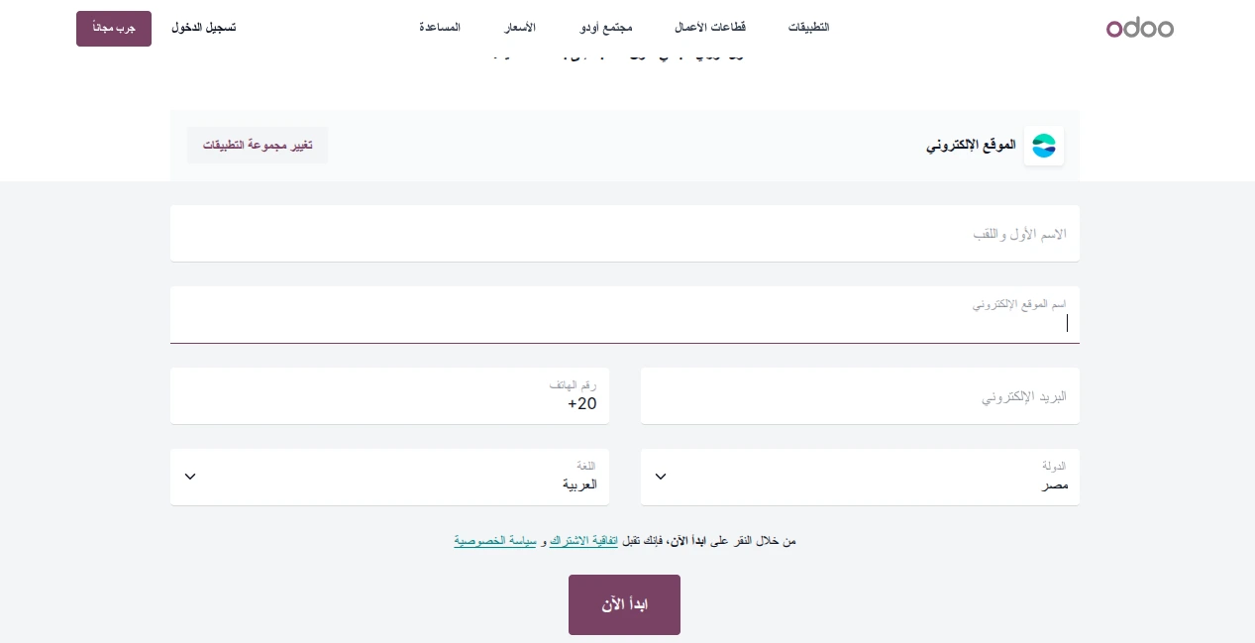Open the الأسعار pricing page
This screenshot has height=643, width=1255.
520,28
